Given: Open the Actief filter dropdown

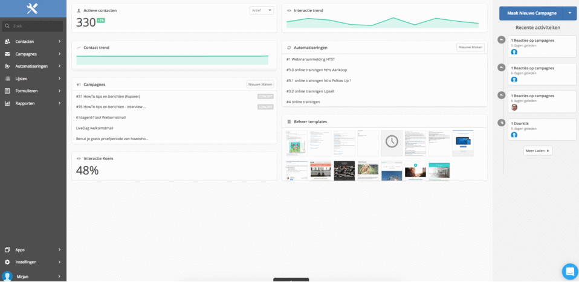Looking at the screenshot, I should (x=261, y=10).
